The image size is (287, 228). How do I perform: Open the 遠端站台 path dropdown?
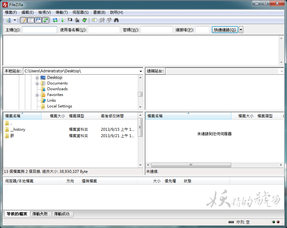pyautogui.click(x=282, y=71)
